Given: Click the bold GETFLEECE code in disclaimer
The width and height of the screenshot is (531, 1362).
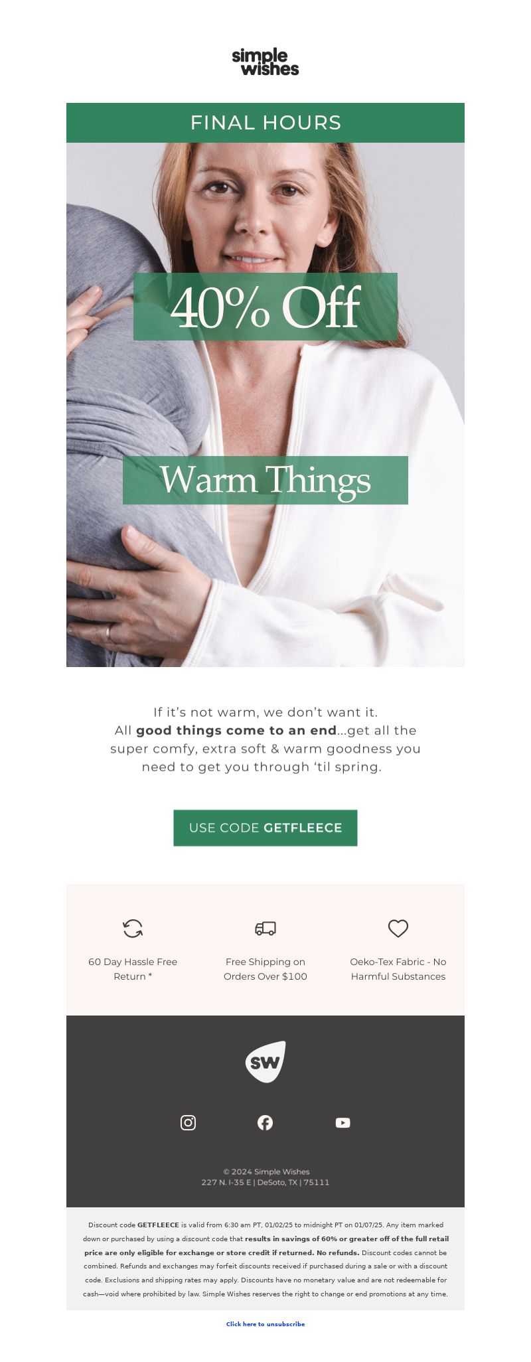Looking at the screenshot, I should (158, 1225).
